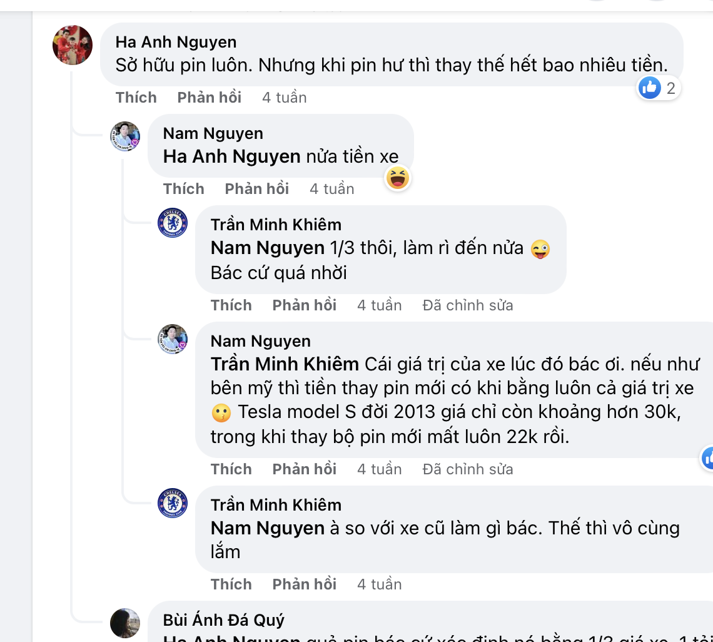The width and height of the screenshot is (713, 642).
Task: Open Trần Minh Khiêm's Chelsea logo avatar
Action: (172, 224)
